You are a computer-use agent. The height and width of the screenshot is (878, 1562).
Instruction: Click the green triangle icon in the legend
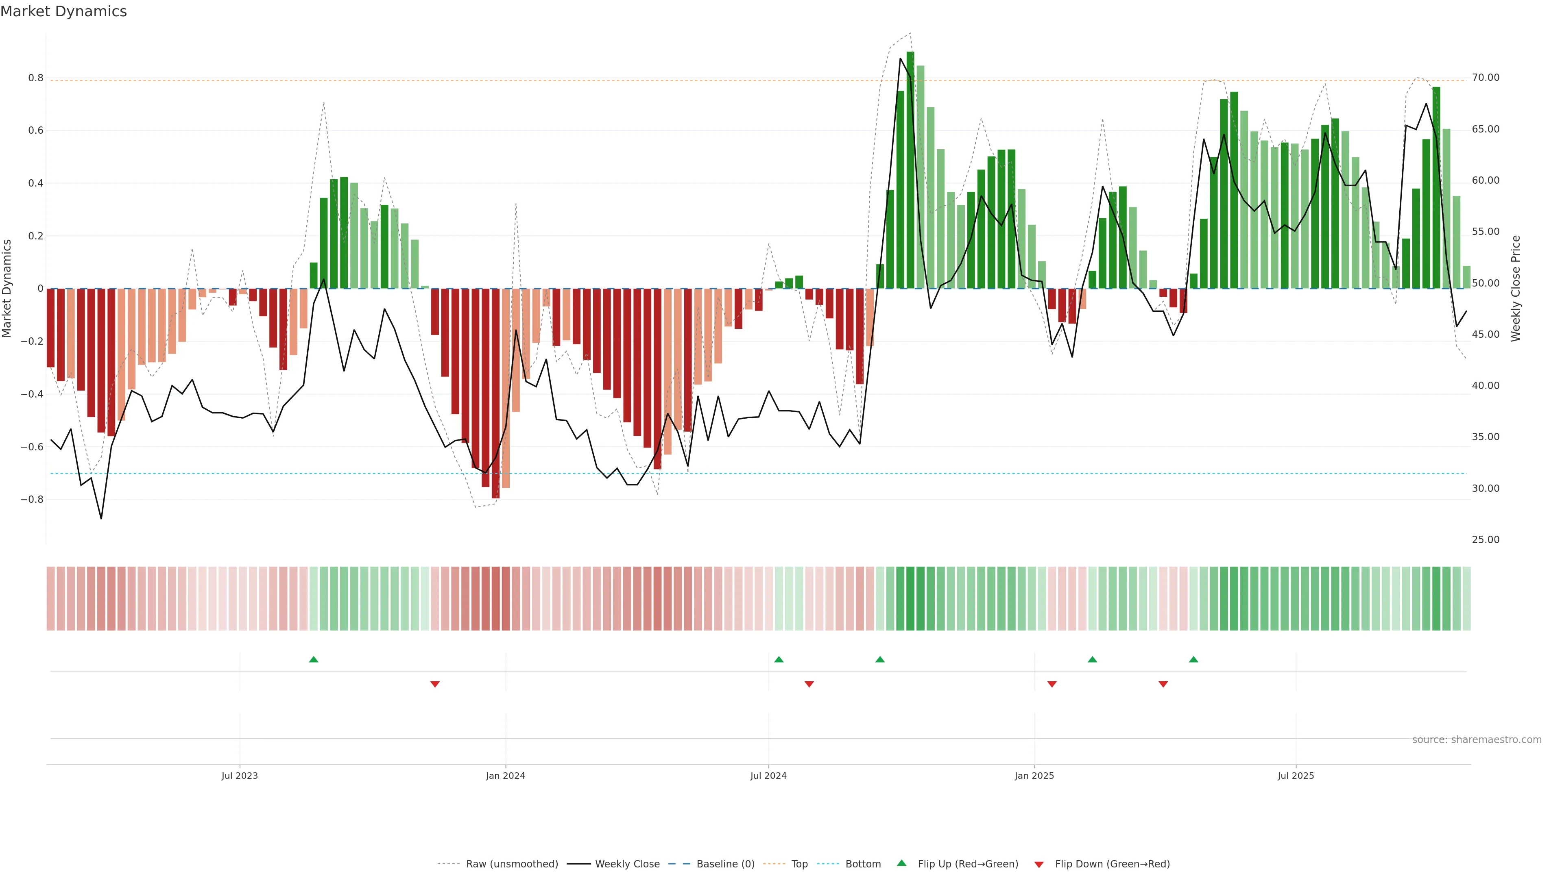[902, 863]
